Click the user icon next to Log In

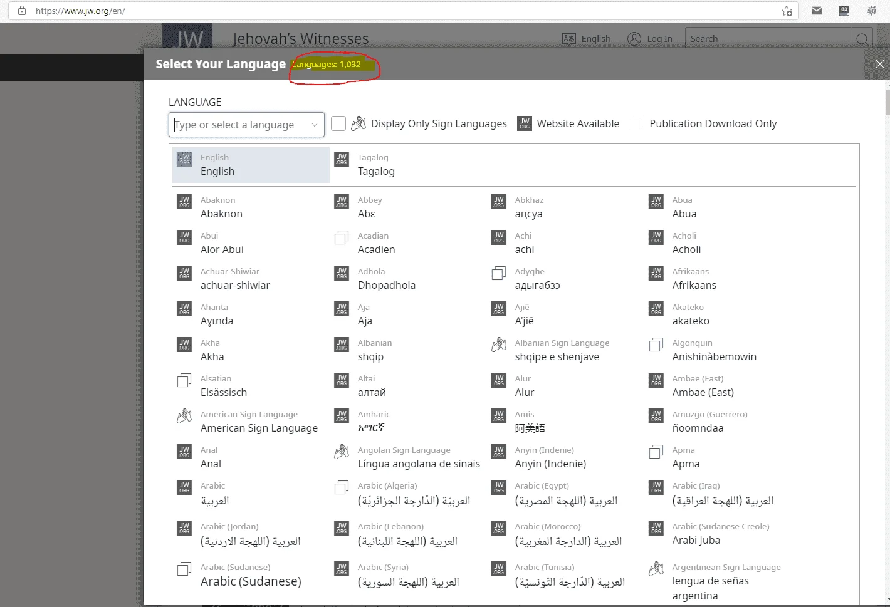(634, 39)
